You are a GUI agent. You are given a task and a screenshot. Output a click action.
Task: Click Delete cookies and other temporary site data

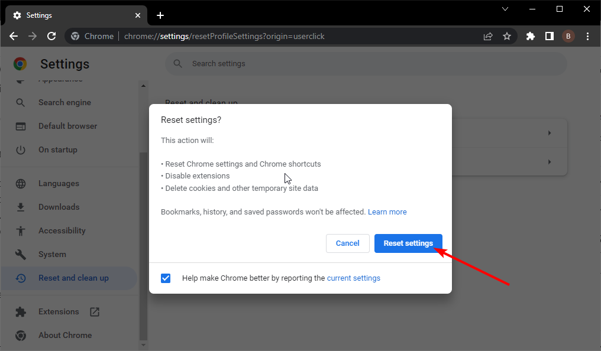241,188
